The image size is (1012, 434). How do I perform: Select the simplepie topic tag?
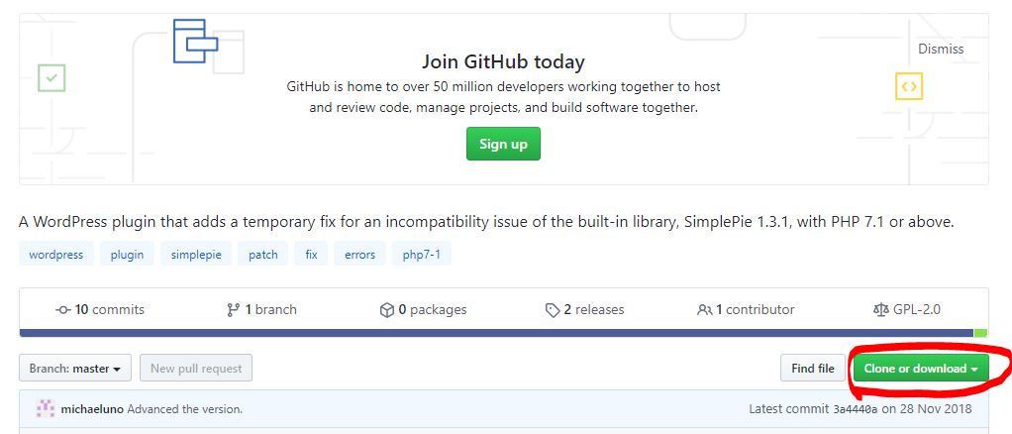tap(196, 254)
